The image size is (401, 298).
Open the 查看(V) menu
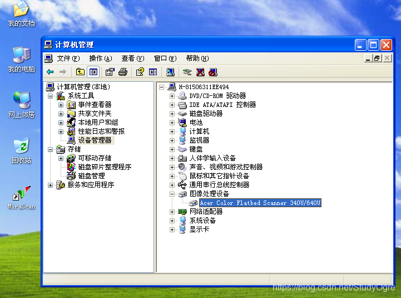pos(133,58)
